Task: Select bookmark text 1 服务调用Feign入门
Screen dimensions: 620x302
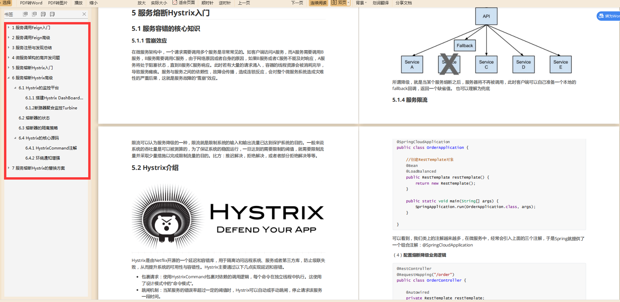Action: tap(31, 27)
